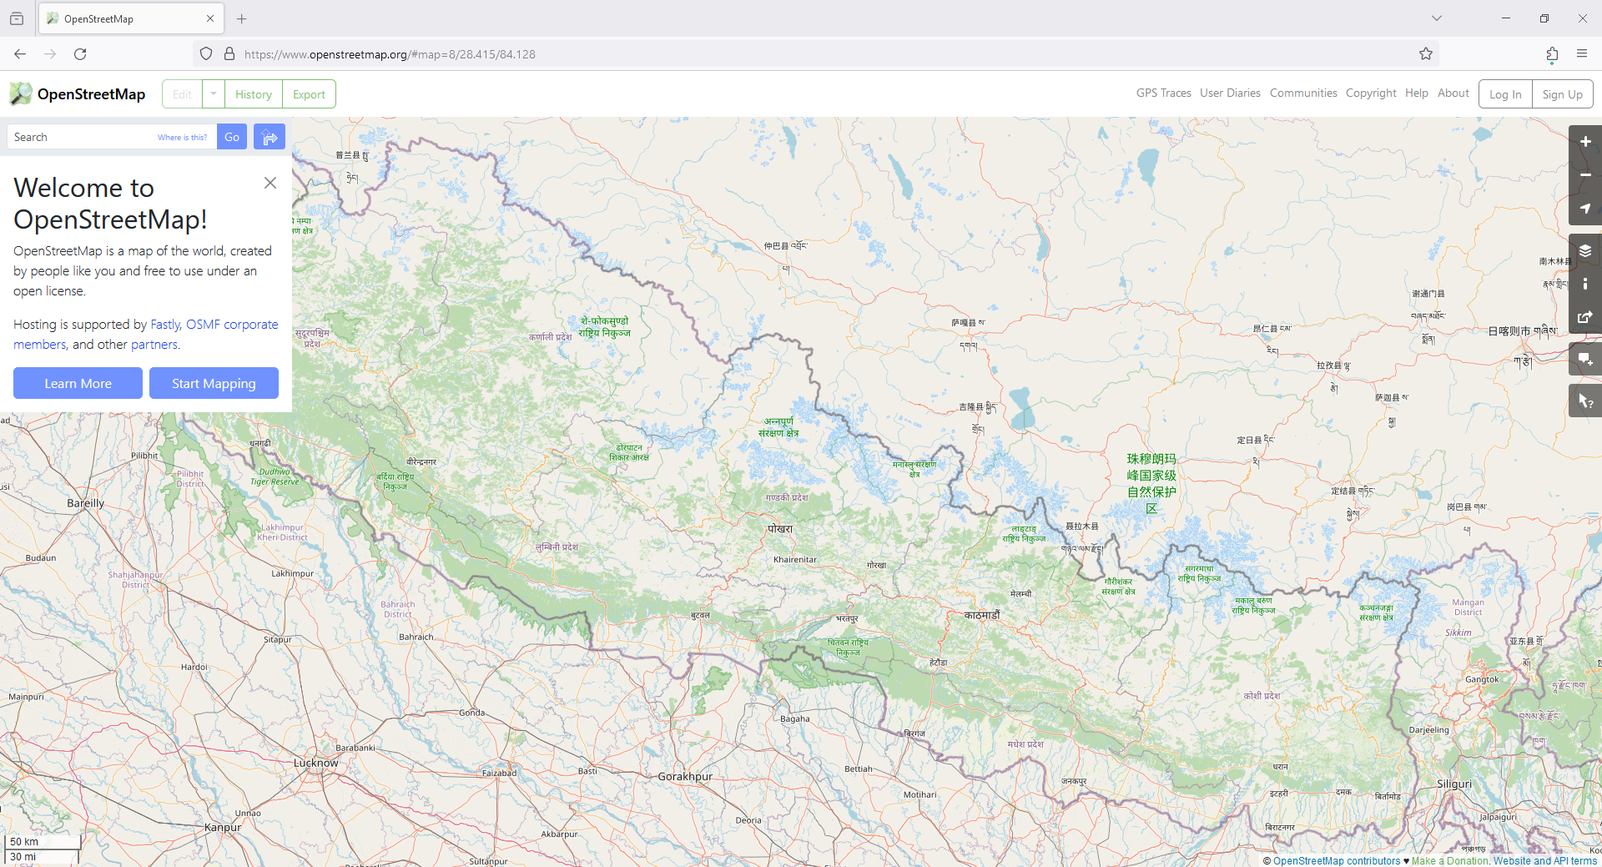Viewport: 1602px width, 867px height.
Task: Open the Export tab
Action: click(309, 94)
